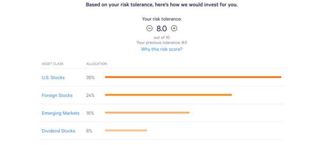
Task: Open the 'Why this risk score?' link
Action: click(x=162, y=49)
